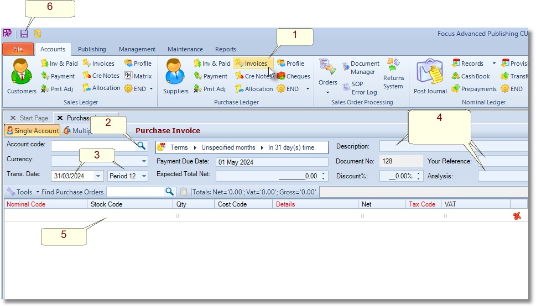Click Payment in the Purchase Ledger group
This screenshot has width=536, height=307.
(x=211, y=76)
